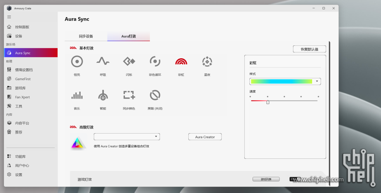Click the 使用 Aura Creator 创造多重设备组合灯效 text
This screenshot has height=193, width=381.
121,146
